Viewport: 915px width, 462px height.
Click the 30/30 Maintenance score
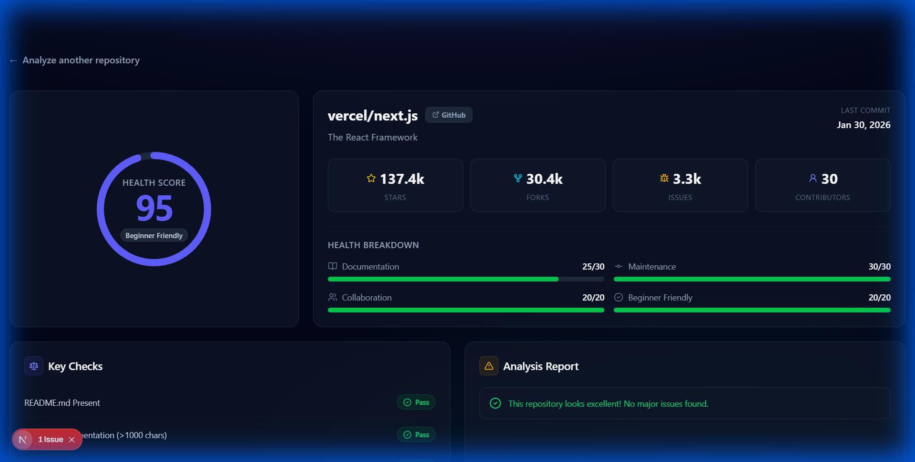(879, 266)
